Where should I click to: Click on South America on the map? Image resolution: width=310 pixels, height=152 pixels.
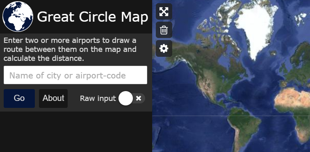tap(244, 126)
